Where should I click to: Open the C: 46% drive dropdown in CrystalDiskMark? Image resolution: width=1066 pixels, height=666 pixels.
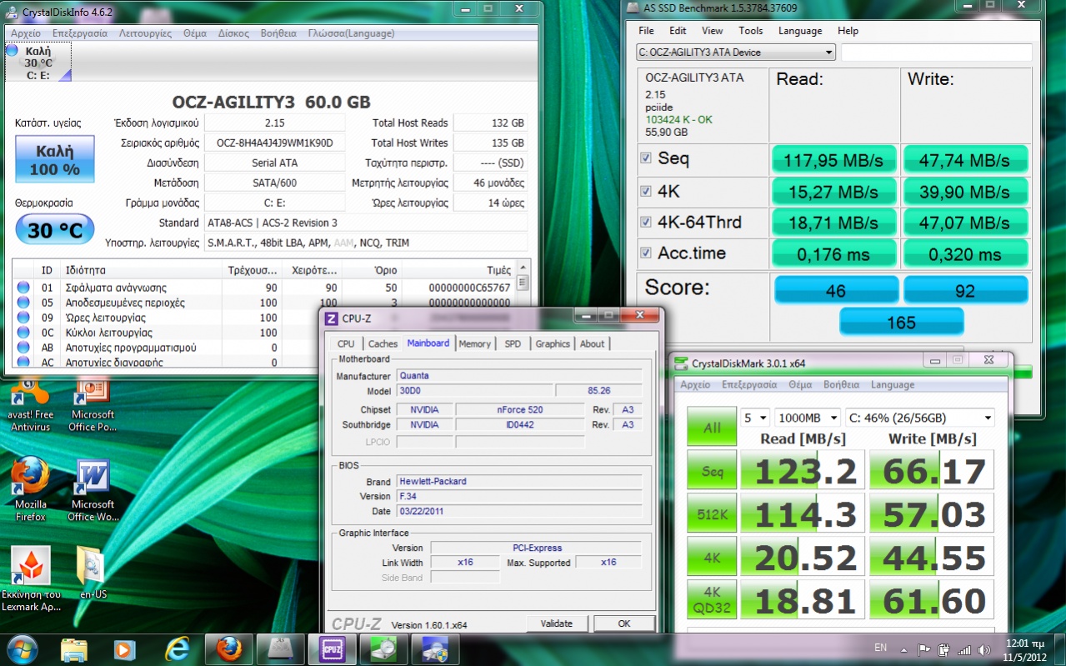919,418
